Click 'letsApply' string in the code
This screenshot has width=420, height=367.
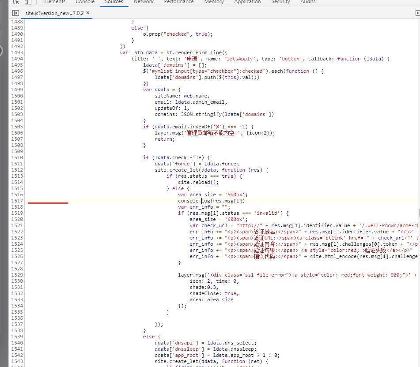[x=239, y=59]
